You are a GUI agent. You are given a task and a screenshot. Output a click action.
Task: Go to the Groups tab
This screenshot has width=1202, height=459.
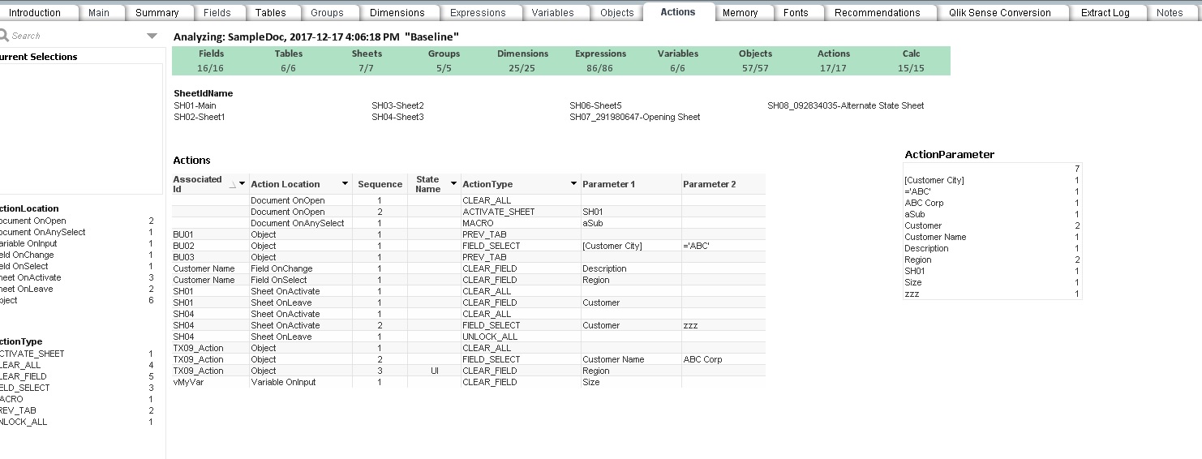(327, 12)
